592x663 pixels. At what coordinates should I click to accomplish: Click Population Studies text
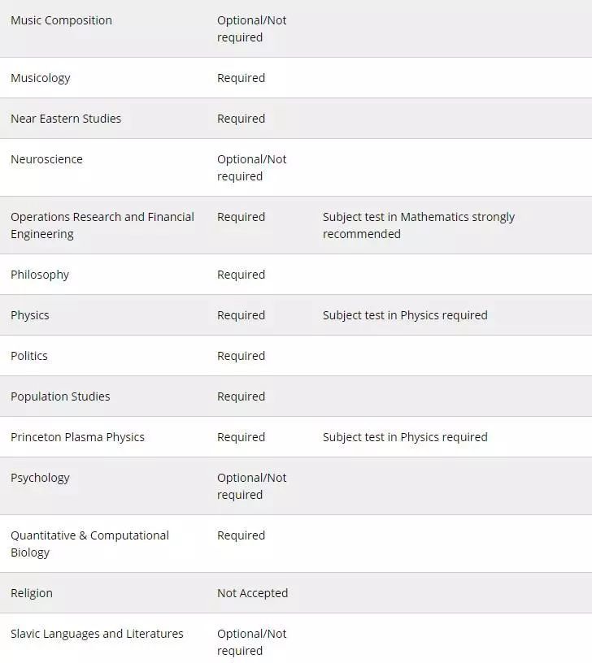tap(60, 396)
